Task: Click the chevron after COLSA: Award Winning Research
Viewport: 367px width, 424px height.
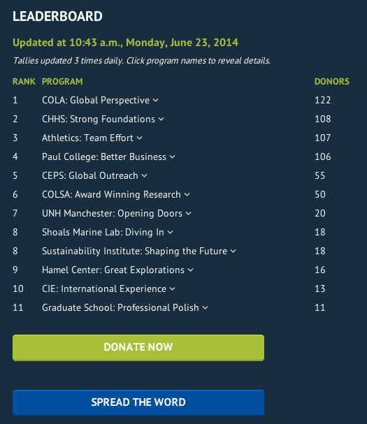Action: tap(187, 195)
